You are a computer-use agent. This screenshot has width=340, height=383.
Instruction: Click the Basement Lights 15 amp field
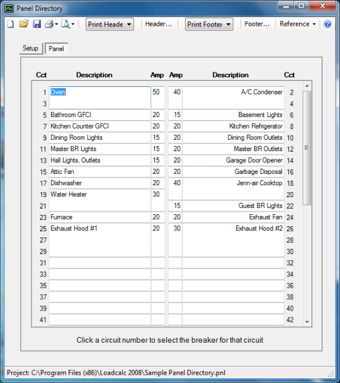pyautogui.click(x=175, y=115)
